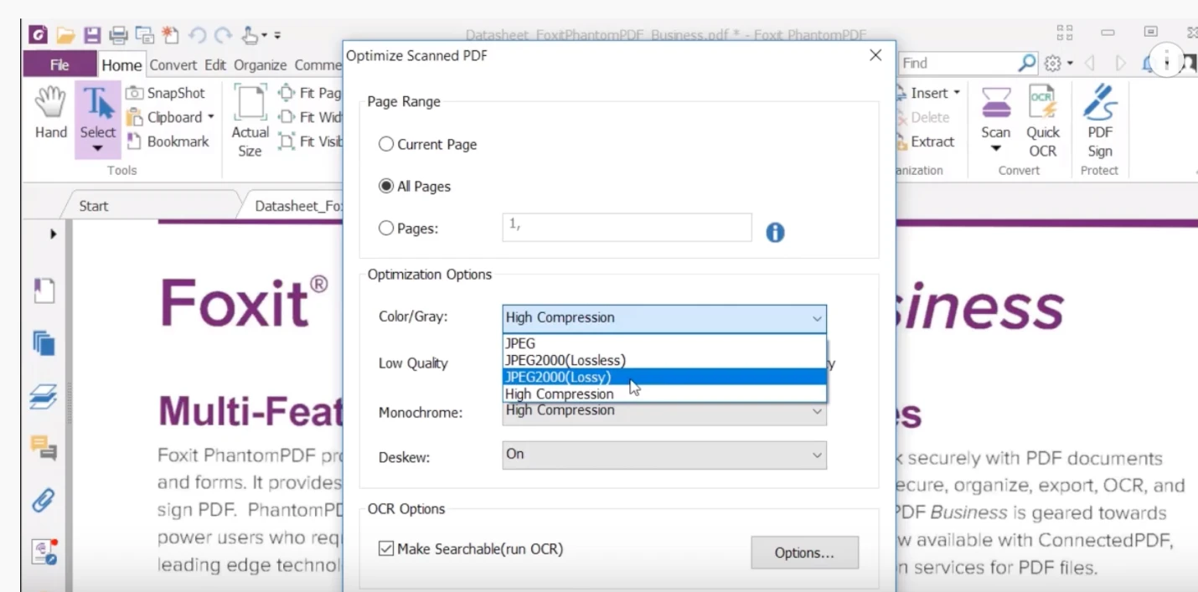Close the Optimize Scanned PDF dialog
Image resolution: width=1198 pixels, height=592 pixels.
[x=875, y=55]
